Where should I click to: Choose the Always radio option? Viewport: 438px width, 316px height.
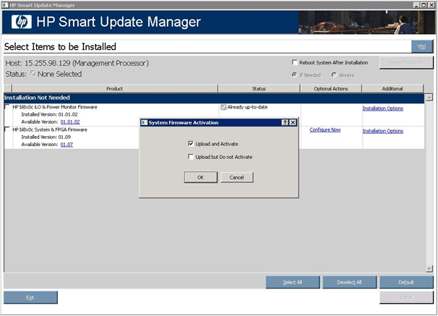pos(334,74)
